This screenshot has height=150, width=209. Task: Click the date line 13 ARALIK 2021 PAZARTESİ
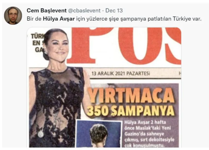coord(121,73)
